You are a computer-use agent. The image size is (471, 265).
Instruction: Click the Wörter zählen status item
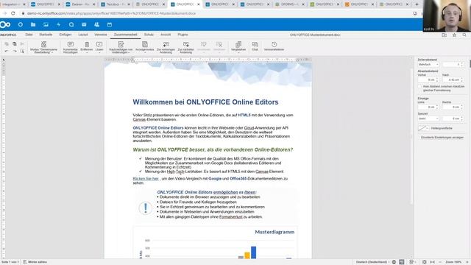tap(35, 262)
